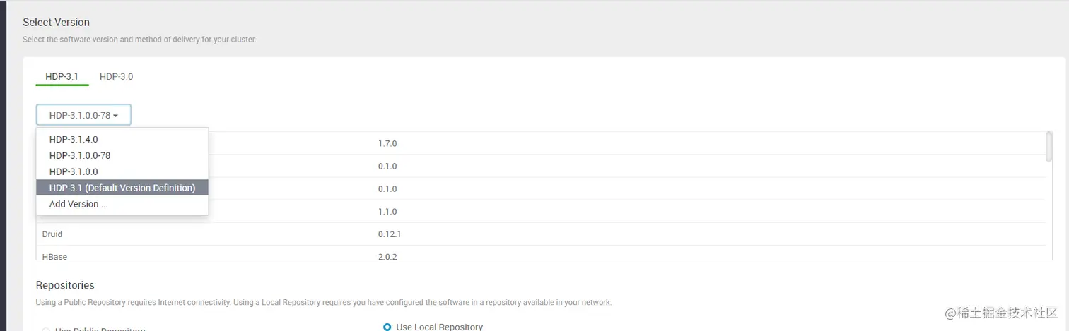Select HDP-3.1 (Default Version Definition) entry

(122, 188)
